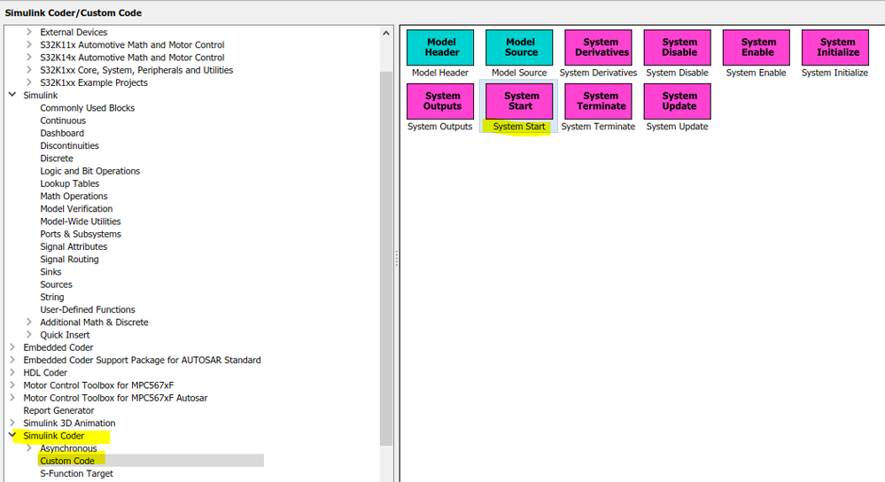Select the System Disable block icon

coord(678,48)
